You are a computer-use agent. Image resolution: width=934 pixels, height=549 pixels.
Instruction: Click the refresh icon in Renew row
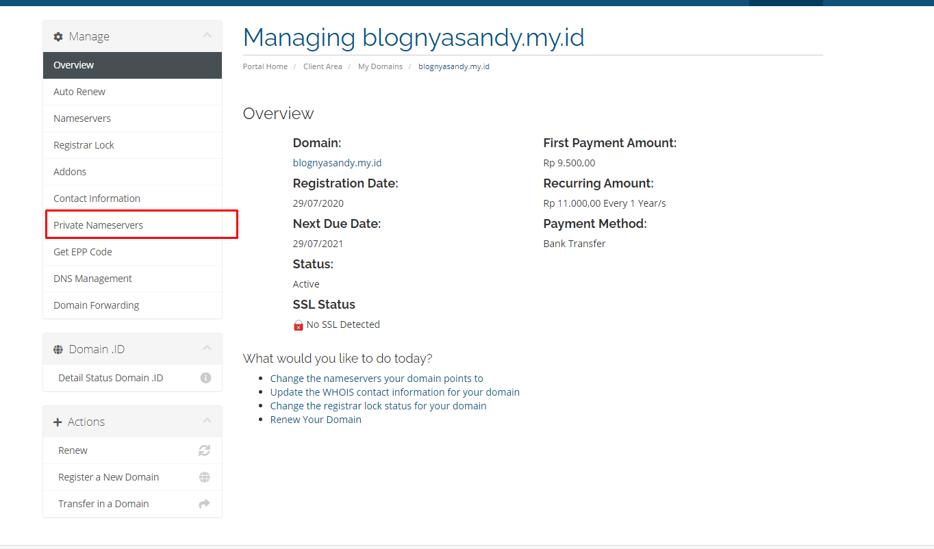coord(204,450)
